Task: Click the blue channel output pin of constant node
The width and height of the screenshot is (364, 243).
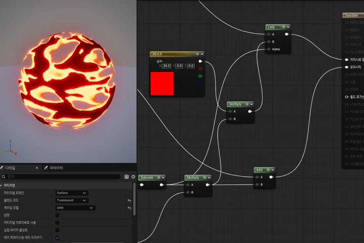Action: (x=200, y=84)
